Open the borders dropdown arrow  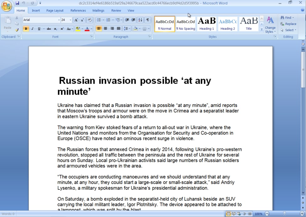[x=149, y=29]
